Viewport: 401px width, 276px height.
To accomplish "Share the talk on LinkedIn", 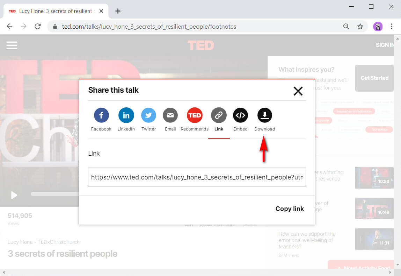I will tap(126, 115).
